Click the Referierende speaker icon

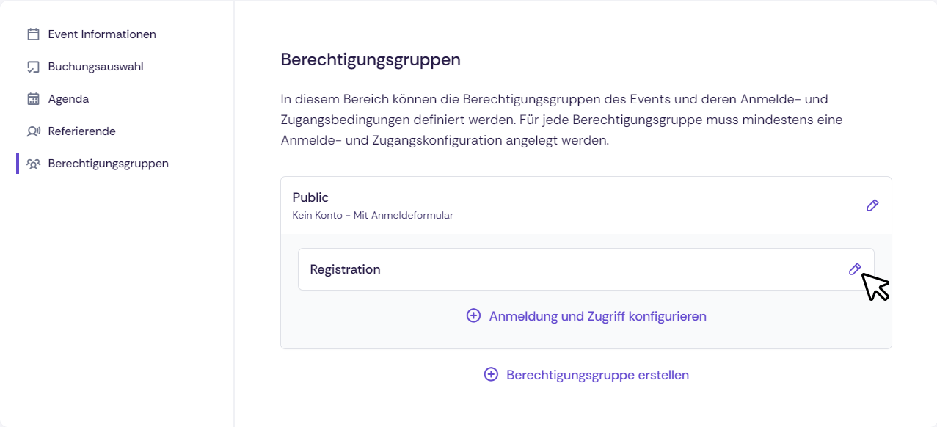click(33, 131)
